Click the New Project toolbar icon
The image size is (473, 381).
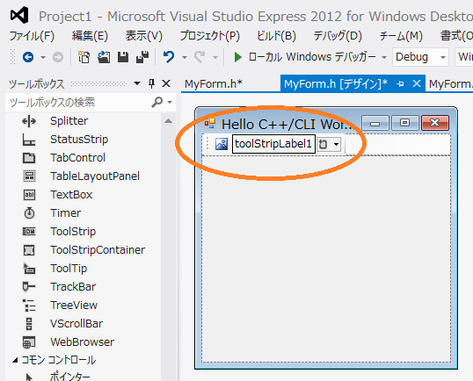point(84,56)
